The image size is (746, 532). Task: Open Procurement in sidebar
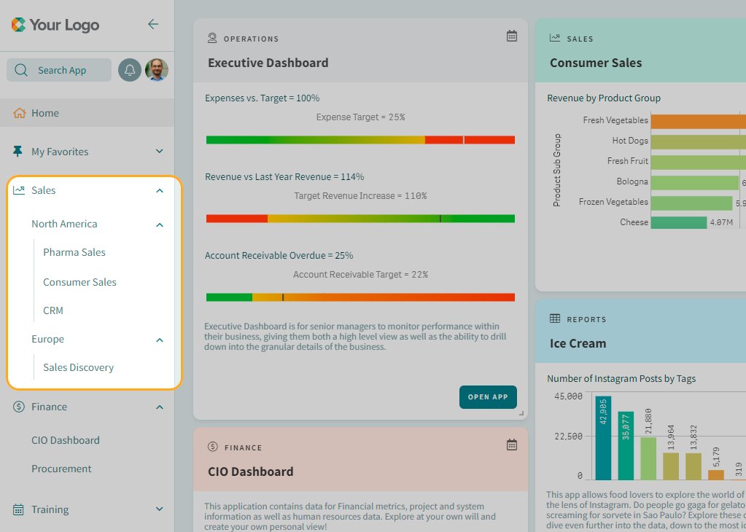61,469
